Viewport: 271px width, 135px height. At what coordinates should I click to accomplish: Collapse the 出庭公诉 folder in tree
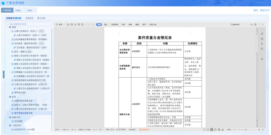click(8, 117)
